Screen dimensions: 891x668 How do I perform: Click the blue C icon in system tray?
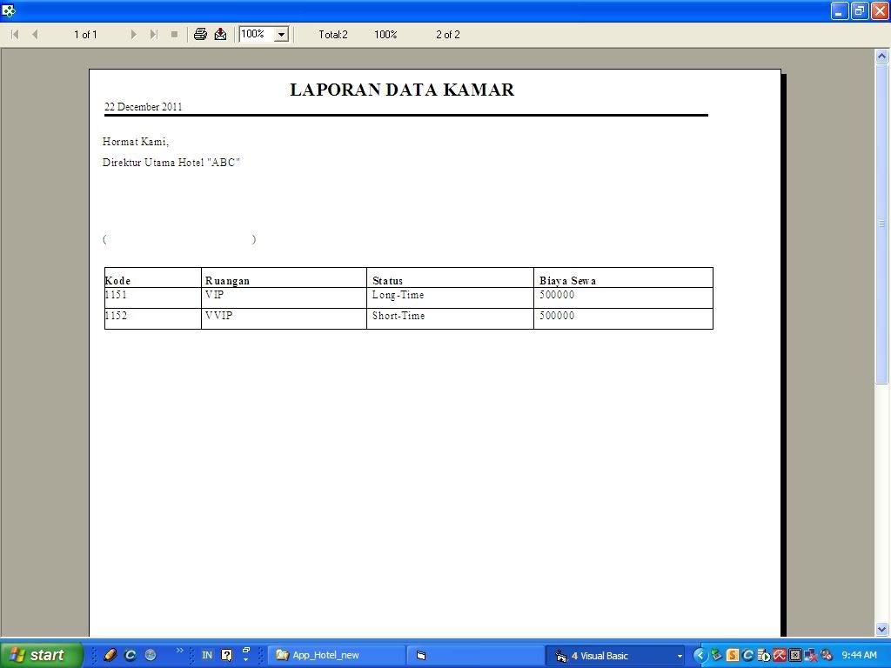tap(747, 656)
